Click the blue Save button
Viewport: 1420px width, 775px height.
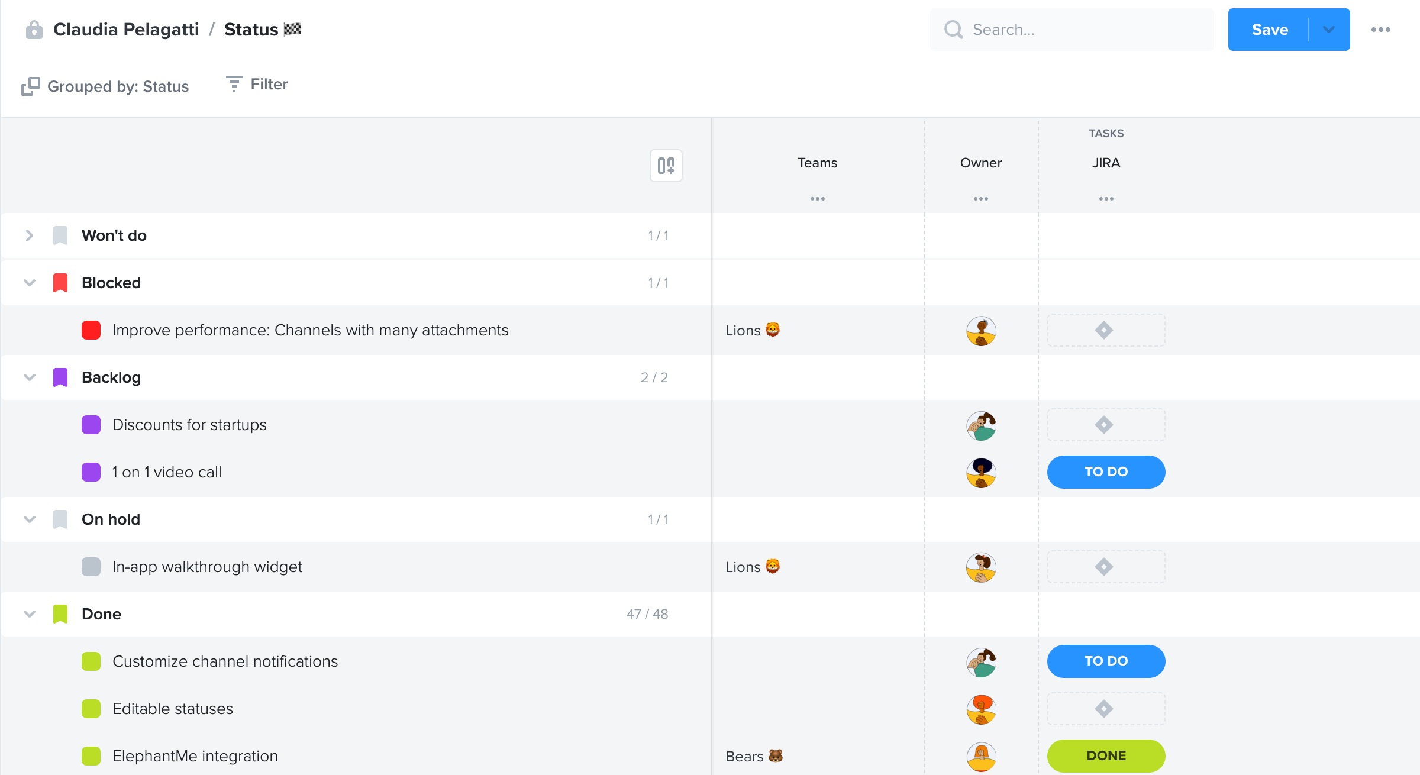[x=1269, y=30]
